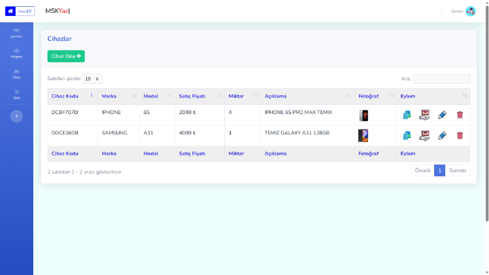This screenshot has width=489, height=275.
Task: Click the green Cihaz Ekle button
Action: click(66, 56)
